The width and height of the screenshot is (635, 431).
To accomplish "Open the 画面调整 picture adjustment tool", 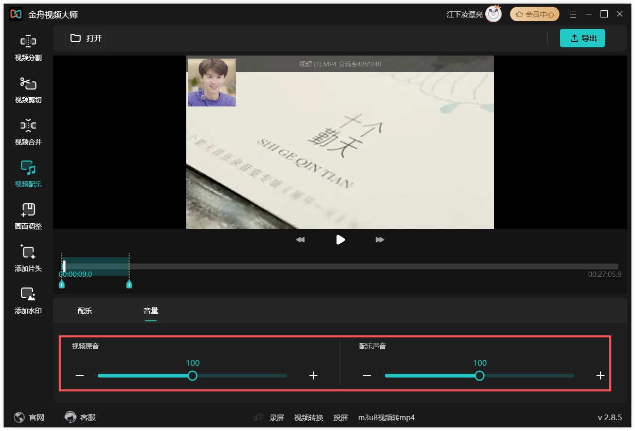I will [x=28, y=217].
